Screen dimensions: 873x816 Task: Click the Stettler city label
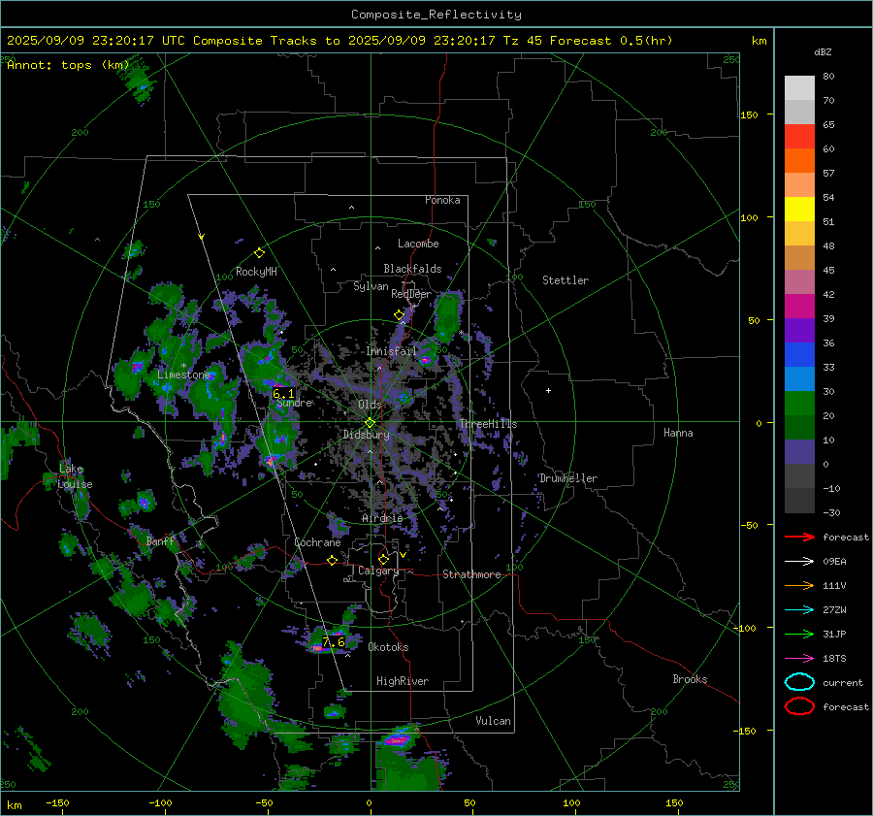click(566, 280)
